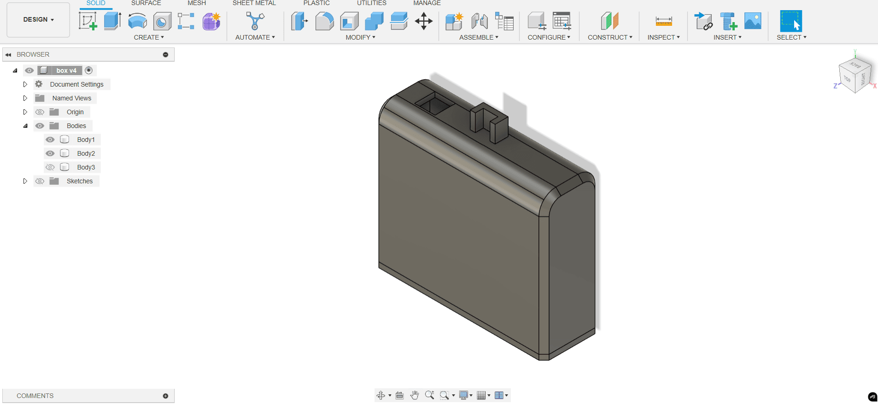Open the INSERT menu
This screenshot has width=878, height=404.
(727, 37)
